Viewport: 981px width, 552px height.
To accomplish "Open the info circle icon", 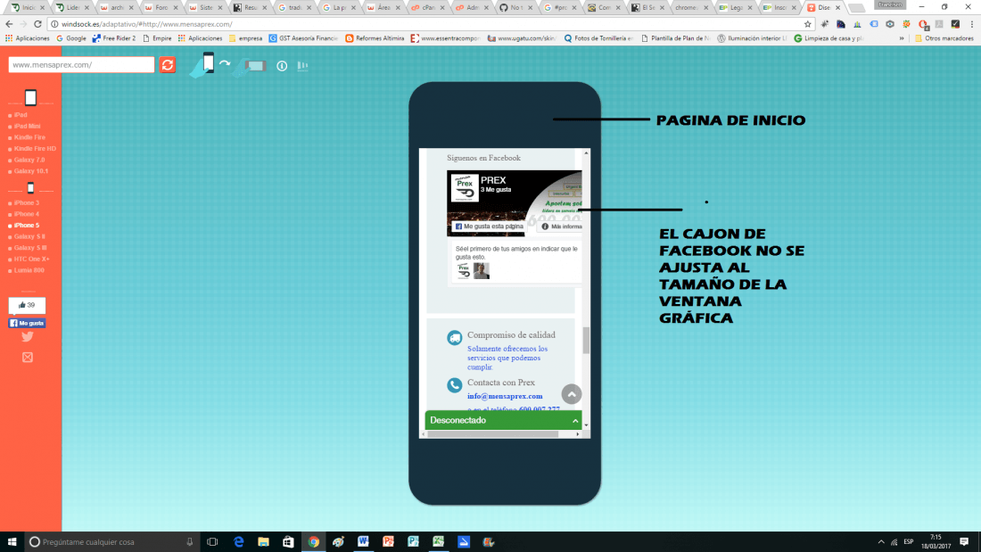I will click(x=282, y=66).
